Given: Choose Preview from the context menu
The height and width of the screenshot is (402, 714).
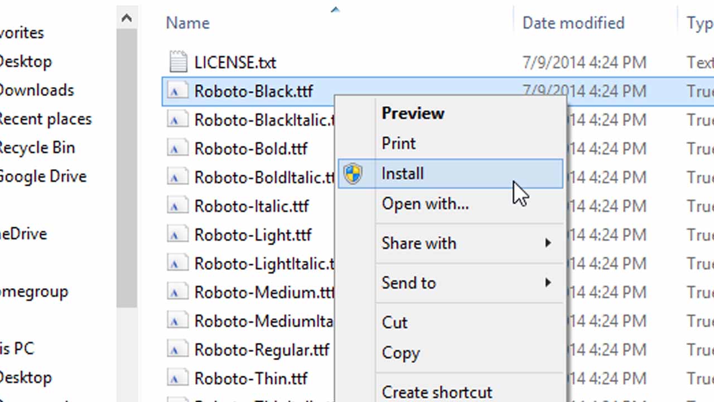Looking at the screenshot, I should (413, 113).
